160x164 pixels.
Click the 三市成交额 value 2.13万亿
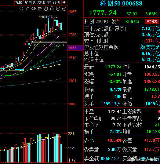point(151,28)
